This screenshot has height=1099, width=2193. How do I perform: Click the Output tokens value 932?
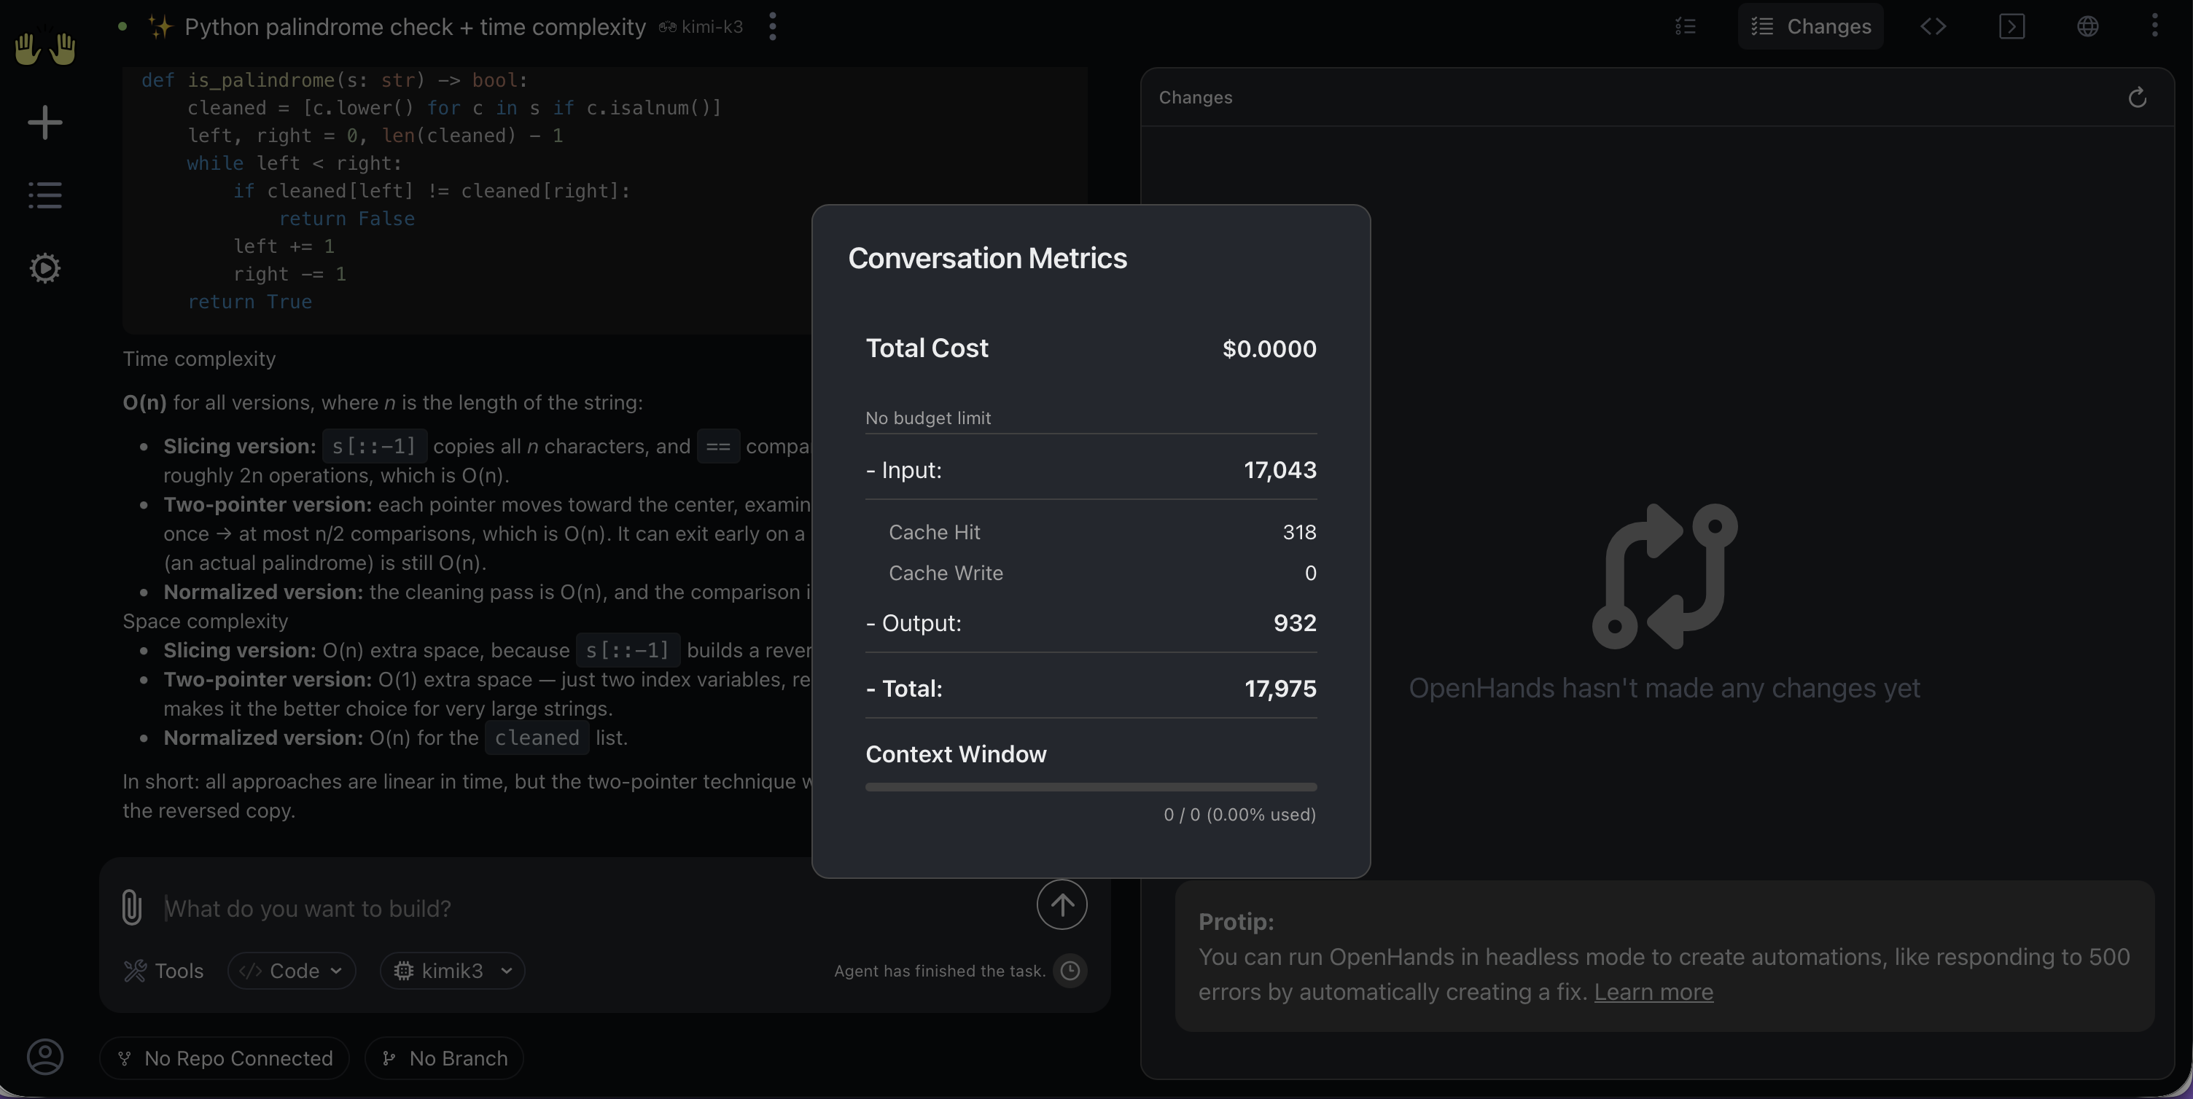(x=1295, y=623)
